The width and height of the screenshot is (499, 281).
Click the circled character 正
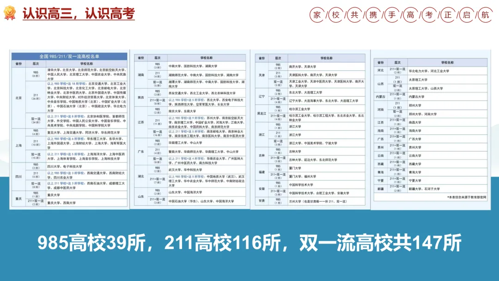448,15
